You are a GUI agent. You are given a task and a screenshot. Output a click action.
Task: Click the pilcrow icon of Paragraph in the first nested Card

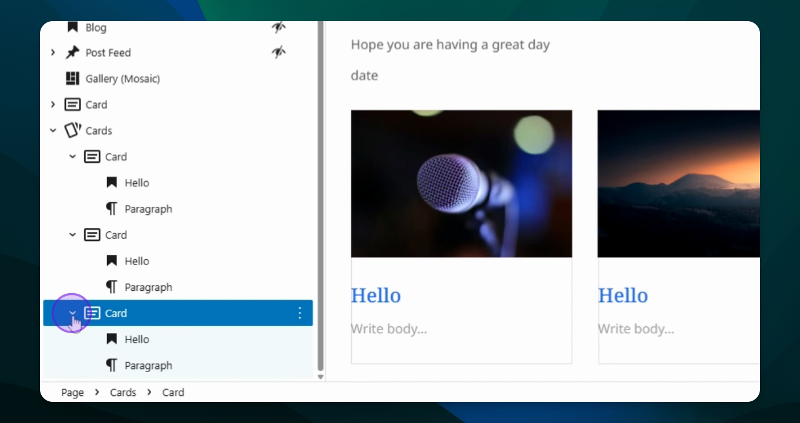point(112,209)
